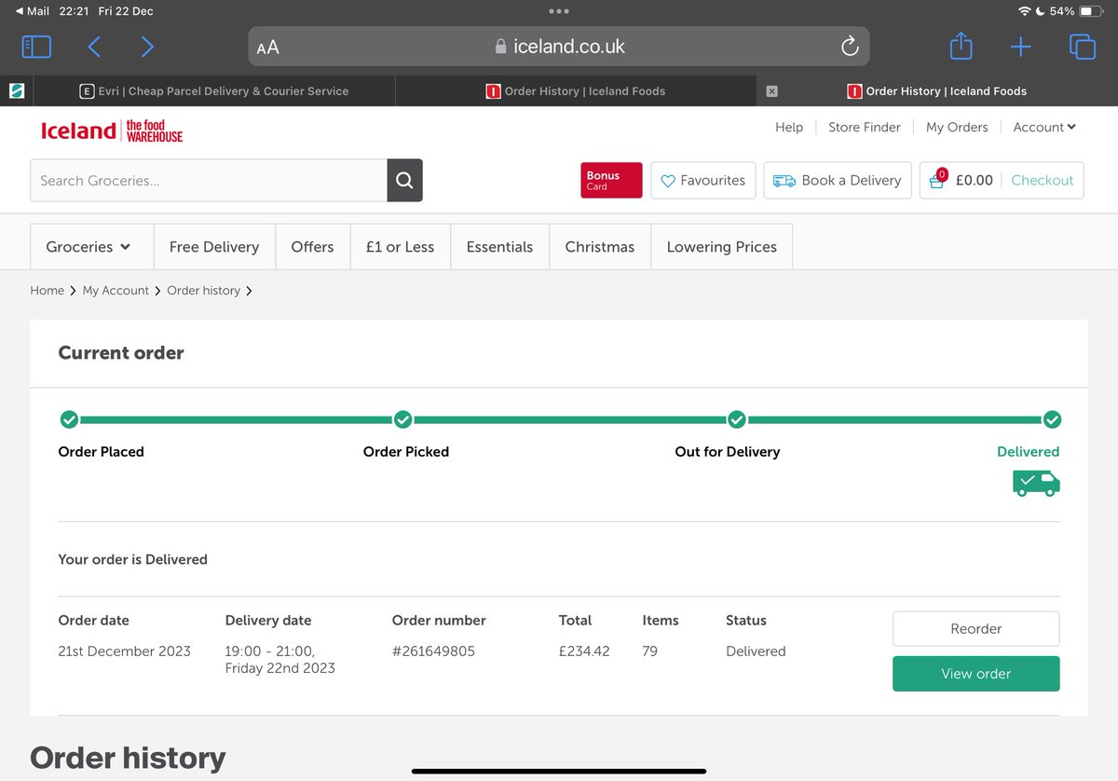Open the pinned tab at far left
1118x781 pixels.
pyautogui.click(x=17, y=91)
